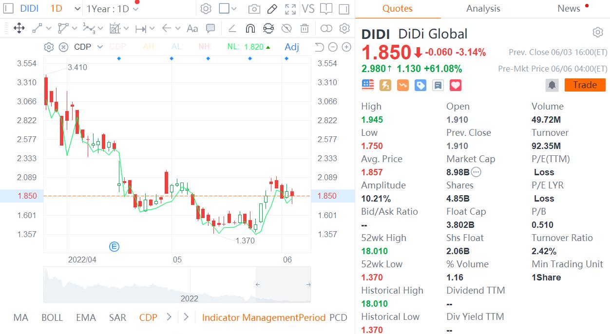
Task: Click the DIDI ticker in toolbar
Action: 29,9
